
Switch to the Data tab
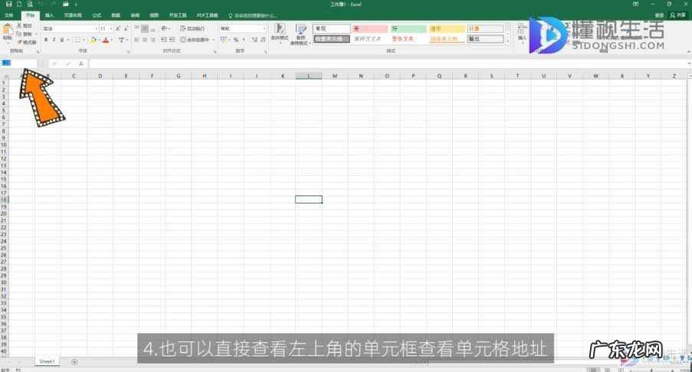116,15
